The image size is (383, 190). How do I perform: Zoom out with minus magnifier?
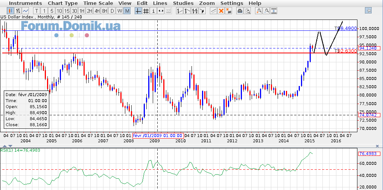(x=266, y=11)
